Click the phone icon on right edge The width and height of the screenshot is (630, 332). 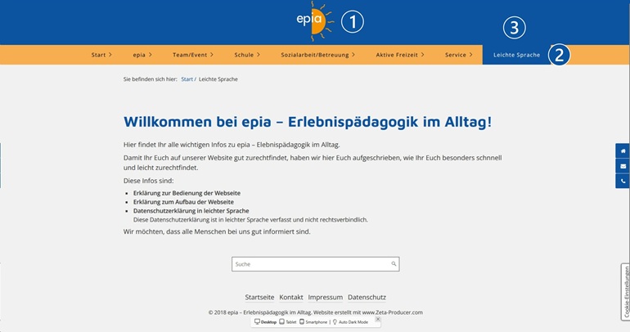coord(623,181)
